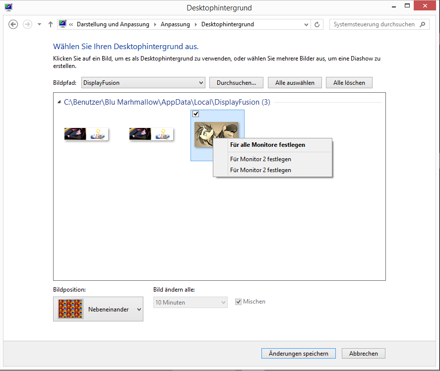Click the Abbrechen button
This screenshot has width=440, height=371.
pyautogui.click(x=364, y=353)
